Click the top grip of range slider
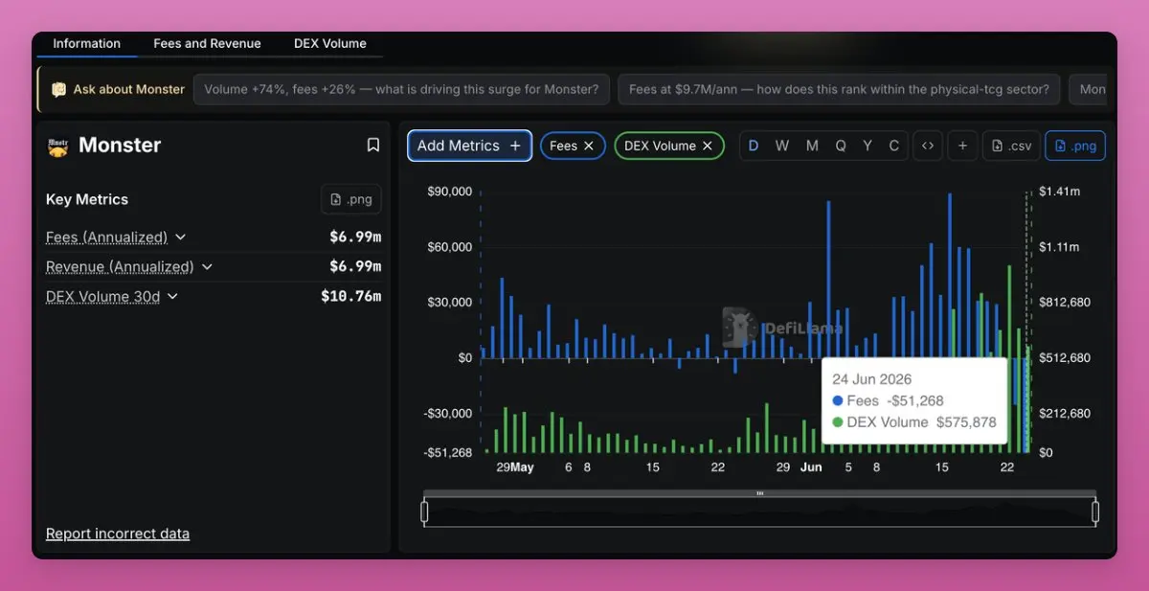This screenshot has height=591, width=1149. [760, 494]
